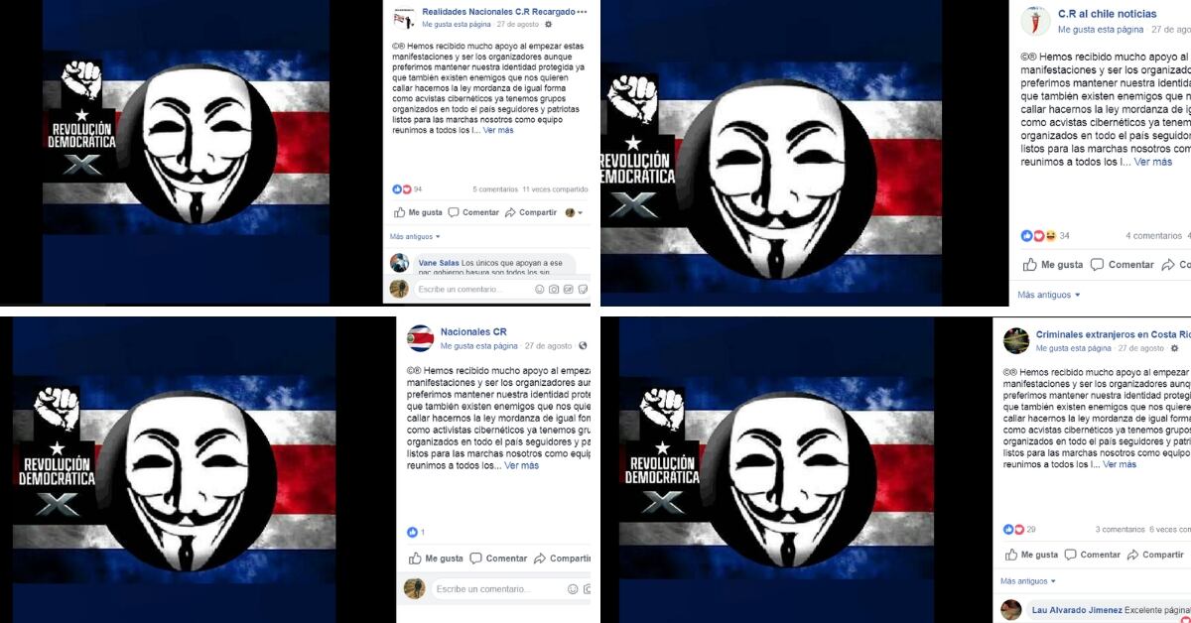Click the globe privacy icon on Nacionales CR post
Viewport: 1191px width, 623px height.
pos(582,346)
